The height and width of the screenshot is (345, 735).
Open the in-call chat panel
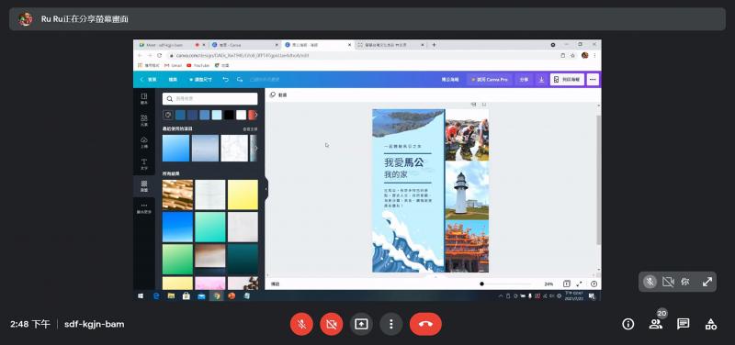click(684, 324)
